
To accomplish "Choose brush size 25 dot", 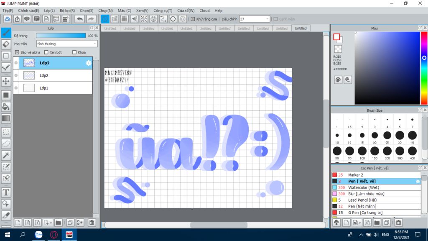I will 387,135.
